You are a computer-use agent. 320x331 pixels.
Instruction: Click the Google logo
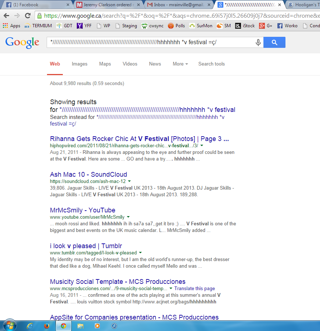point(22,42)
